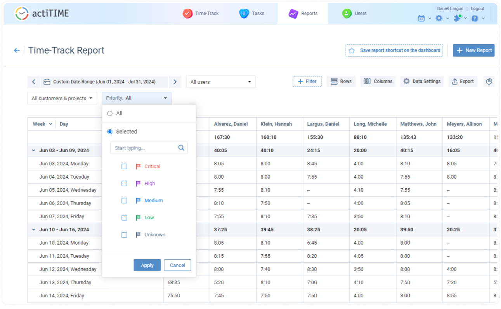Select the All priority radio button
Screen dimensions: 501x309
point(110,113)
